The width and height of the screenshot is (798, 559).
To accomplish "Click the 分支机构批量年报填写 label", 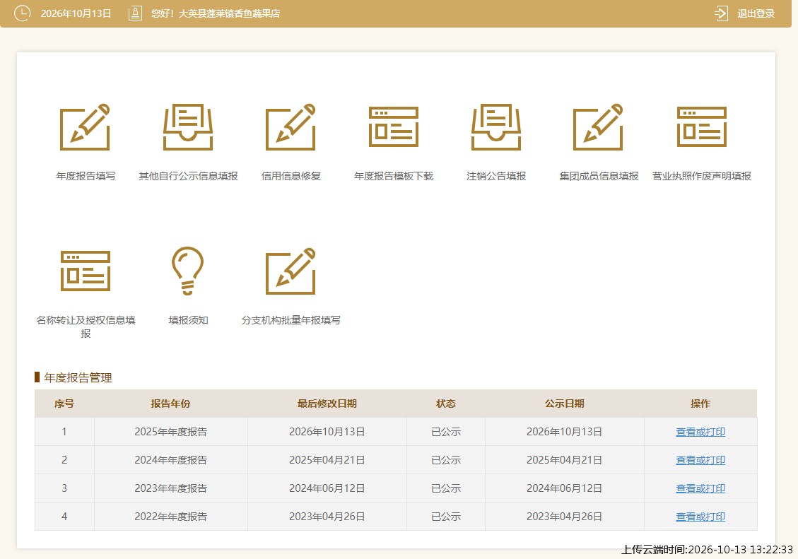I will click(291, 320).
